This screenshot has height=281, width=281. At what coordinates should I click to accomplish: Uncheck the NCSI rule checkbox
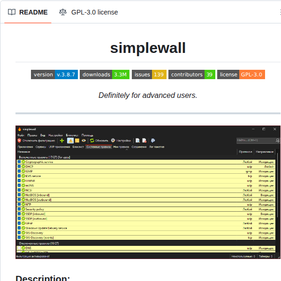tap(19, 190)
